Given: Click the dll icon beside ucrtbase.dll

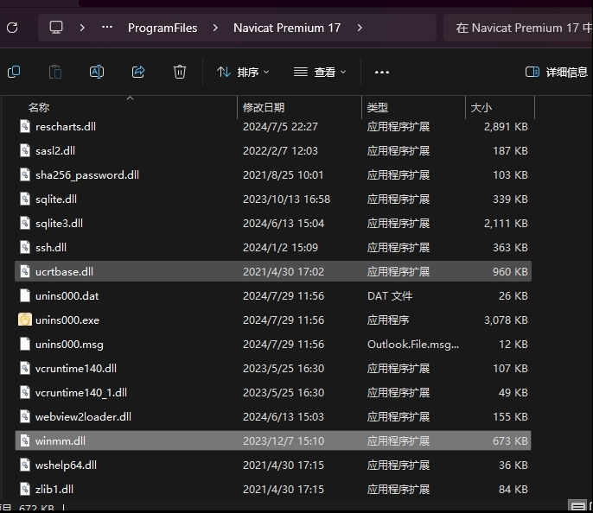Looking at the screenshot, I should pos(25,271).
